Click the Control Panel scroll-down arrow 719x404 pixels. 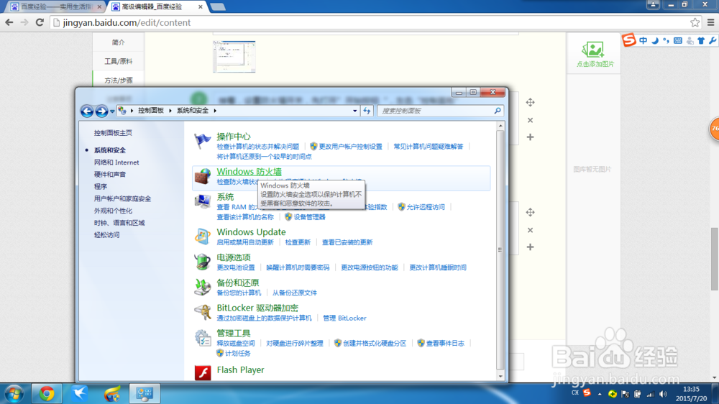[500, 377]
